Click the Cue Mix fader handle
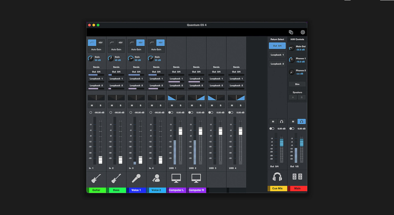Screen dimensions: 394x215 (x=282, y=143)
